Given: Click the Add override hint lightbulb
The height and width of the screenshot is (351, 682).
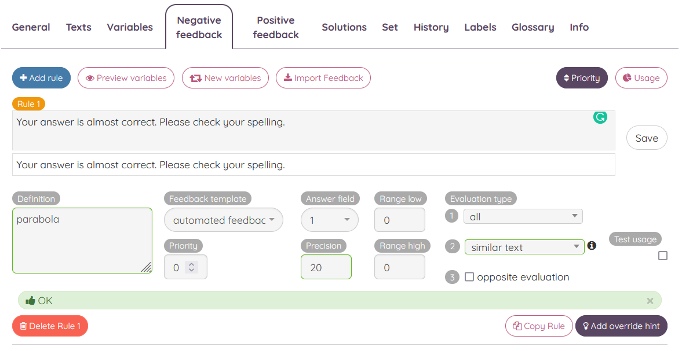Looking at the screenshot, I should point(585,326).
